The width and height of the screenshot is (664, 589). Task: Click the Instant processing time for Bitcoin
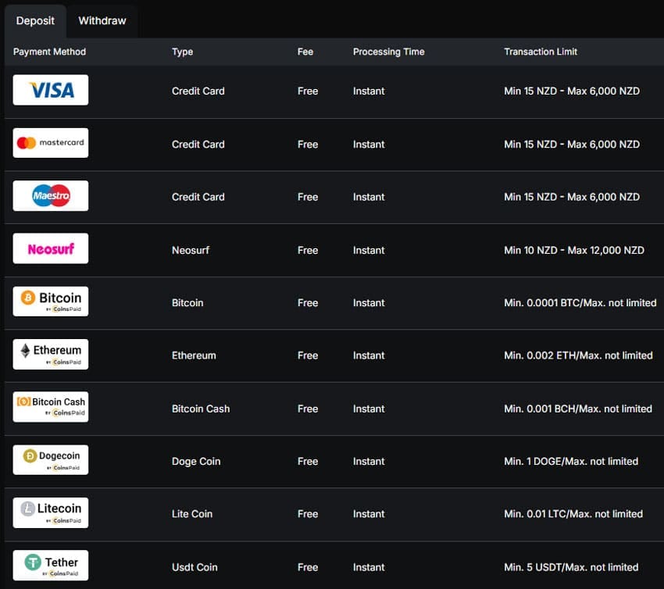tap(368, 302)
